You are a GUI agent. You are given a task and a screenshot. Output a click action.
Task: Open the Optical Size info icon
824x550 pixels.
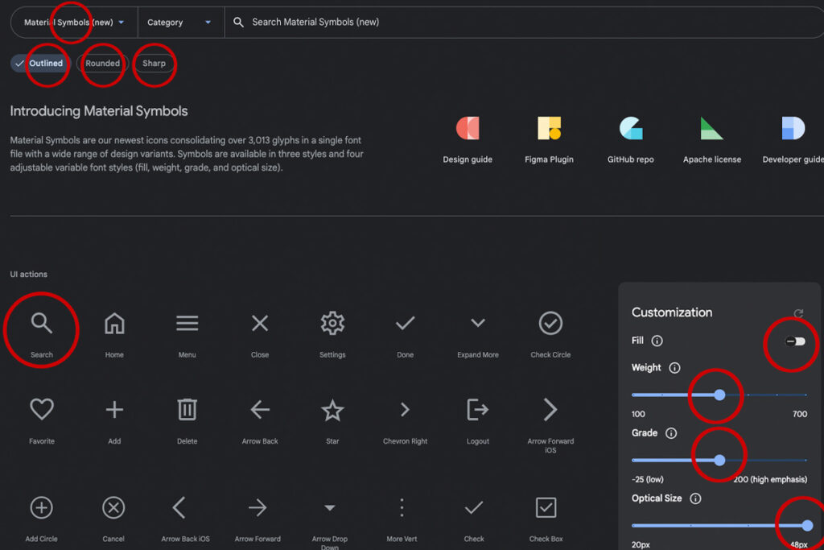[x=695, y=498]
